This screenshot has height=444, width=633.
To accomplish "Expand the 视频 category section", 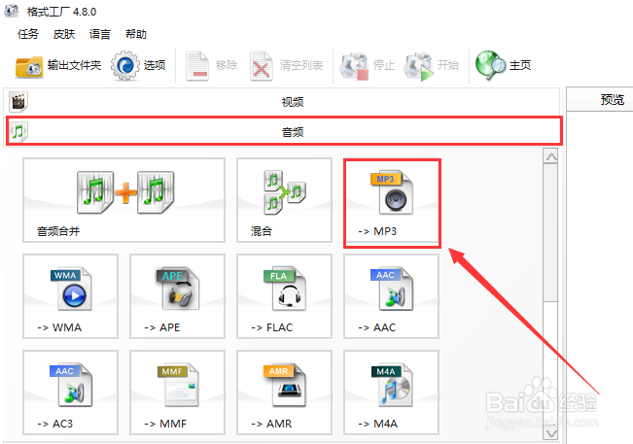I will 283,102.
